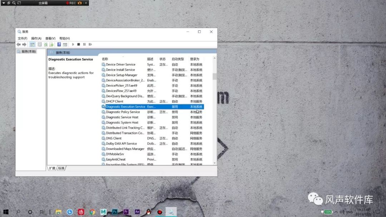
Task: Click the Stop Service square icon
Action: (x=79, y=44)
